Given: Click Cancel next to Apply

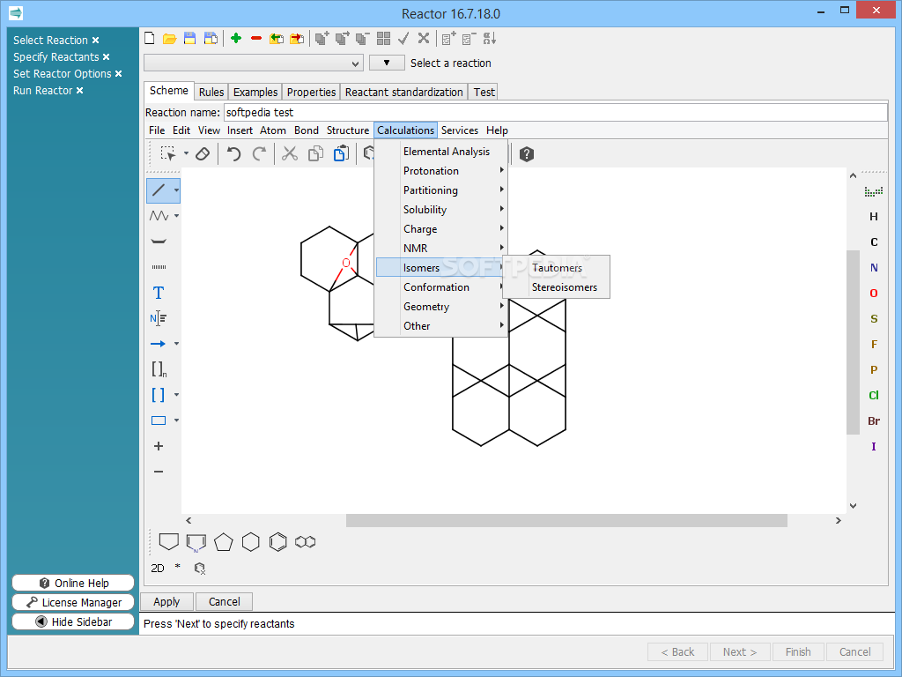Looking at the screenshot, I should click(224, 601).
